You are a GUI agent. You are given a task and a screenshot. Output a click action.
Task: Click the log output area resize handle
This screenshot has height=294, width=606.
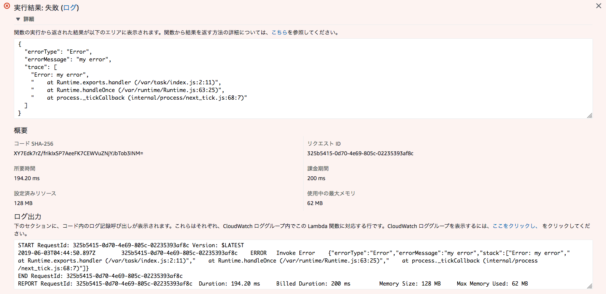point(590,286)
